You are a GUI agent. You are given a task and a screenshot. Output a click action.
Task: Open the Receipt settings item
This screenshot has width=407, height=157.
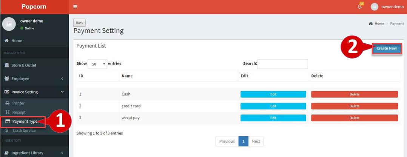pos(19,112)
